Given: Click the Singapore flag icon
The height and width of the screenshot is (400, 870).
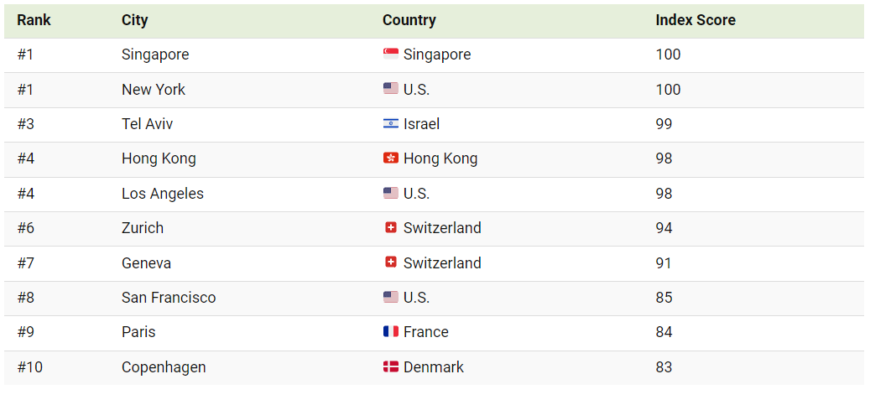Looking at the screenshot, I should 390,55.
